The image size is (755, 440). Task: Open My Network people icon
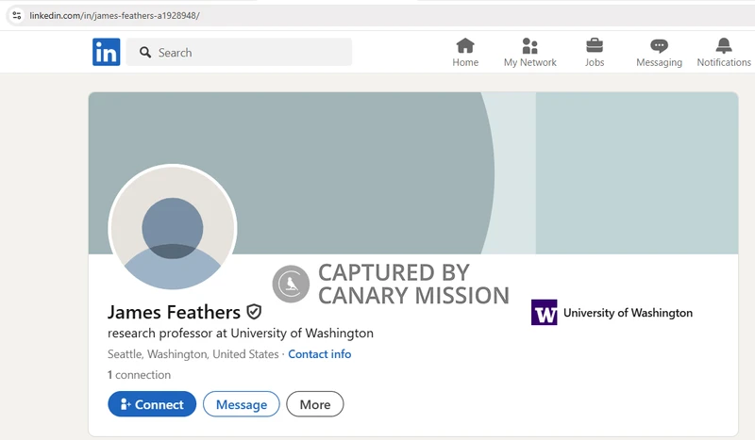click(529, 46)
